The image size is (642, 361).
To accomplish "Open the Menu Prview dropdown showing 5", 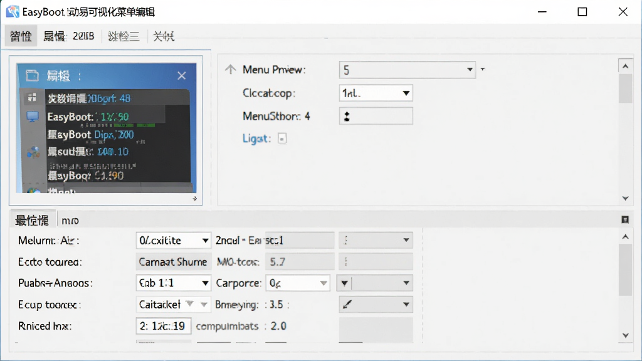I will point(408,70).
